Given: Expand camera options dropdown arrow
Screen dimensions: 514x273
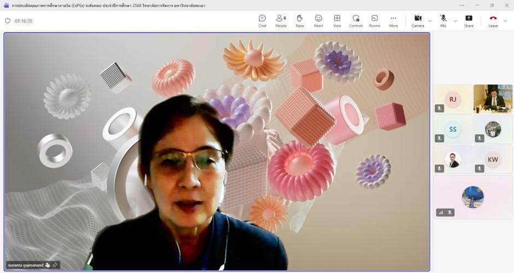Looking at the screenshot, I should [x=430, y=21].
